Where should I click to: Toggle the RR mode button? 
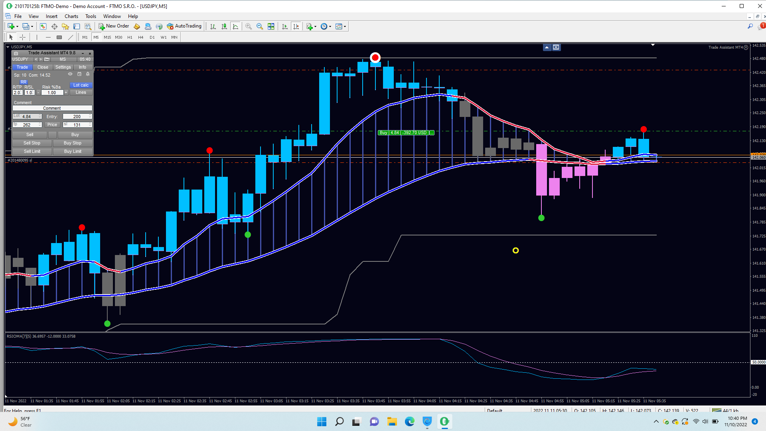coord(23,82)
